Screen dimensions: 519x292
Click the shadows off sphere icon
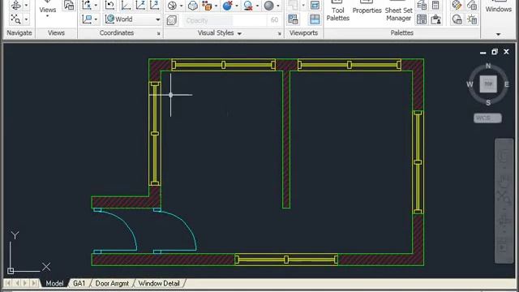point(248,6)
